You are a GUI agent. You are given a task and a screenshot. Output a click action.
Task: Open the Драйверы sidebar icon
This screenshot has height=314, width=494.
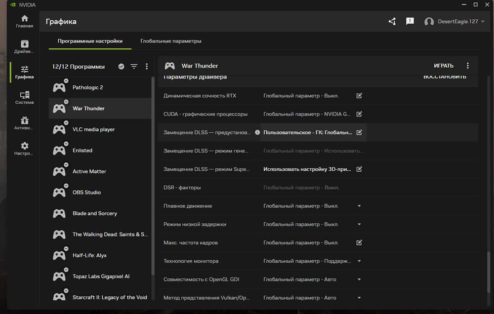(x=25, y=46)
